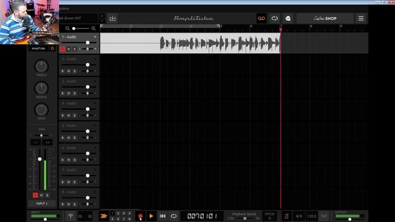Click the TAP tempo button
Viewport: 395px width, 222px height.
324,216
